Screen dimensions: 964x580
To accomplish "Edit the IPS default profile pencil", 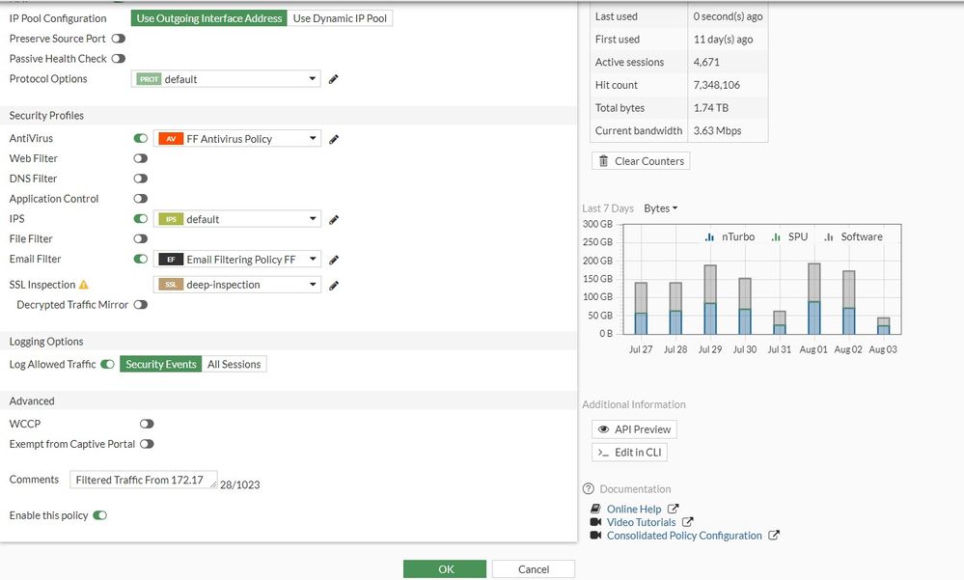I will coord(334,219).
